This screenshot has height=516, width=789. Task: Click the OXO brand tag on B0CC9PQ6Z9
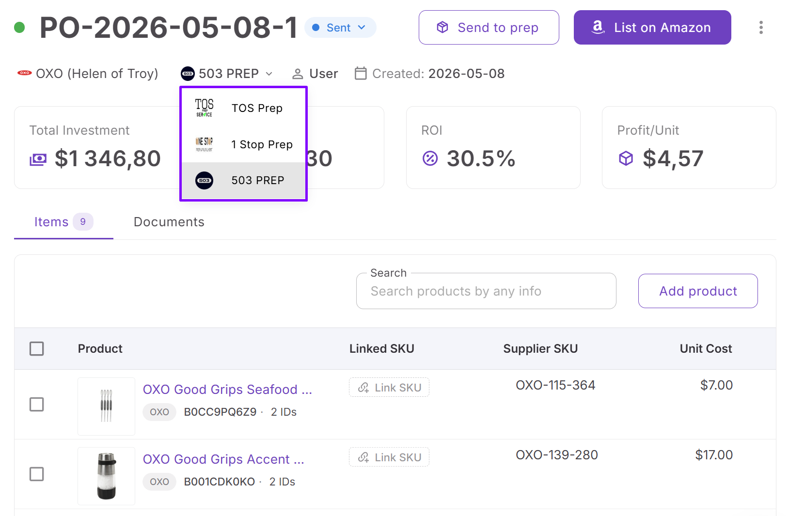(159, 412)
